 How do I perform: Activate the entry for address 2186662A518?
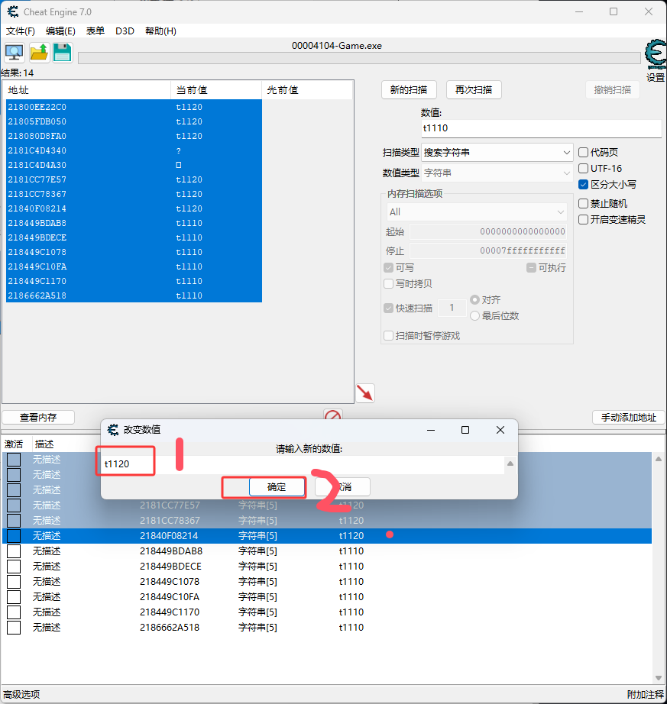click(14, 627)
